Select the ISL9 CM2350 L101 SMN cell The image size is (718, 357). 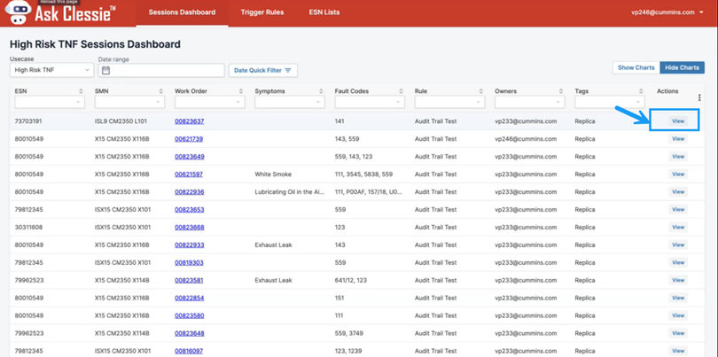(122, 121)
